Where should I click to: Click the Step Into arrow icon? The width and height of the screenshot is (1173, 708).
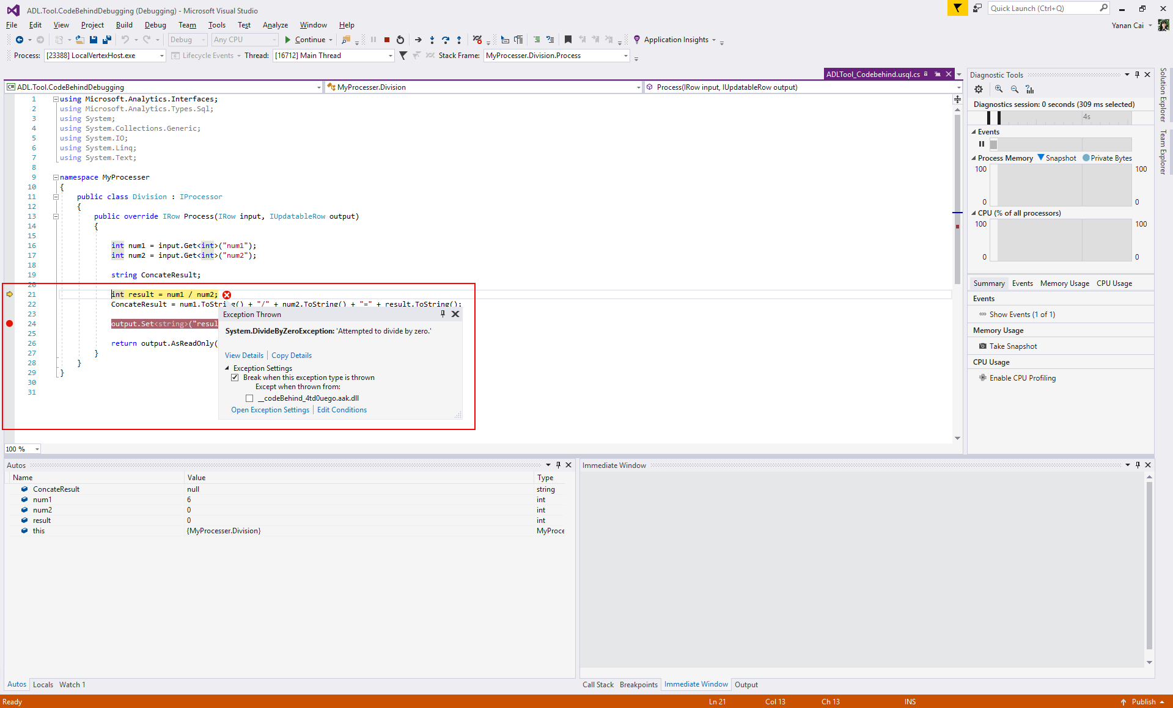tap(432, 40)
